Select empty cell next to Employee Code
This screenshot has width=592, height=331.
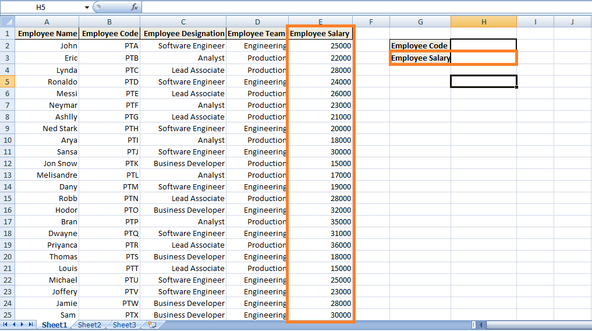point(483,45)
